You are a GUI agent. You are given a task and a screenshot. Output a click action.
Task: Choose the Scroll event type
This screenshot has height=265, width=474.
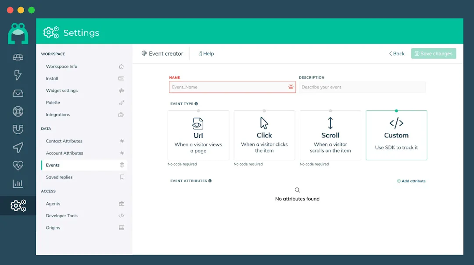point(330,135)
